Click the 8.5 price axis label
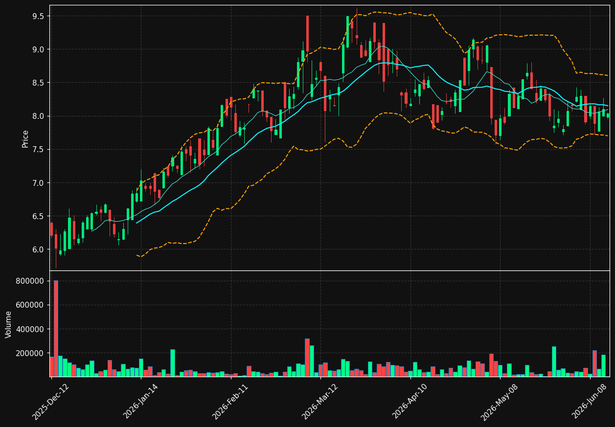615x427 pixels. point(39,83)
